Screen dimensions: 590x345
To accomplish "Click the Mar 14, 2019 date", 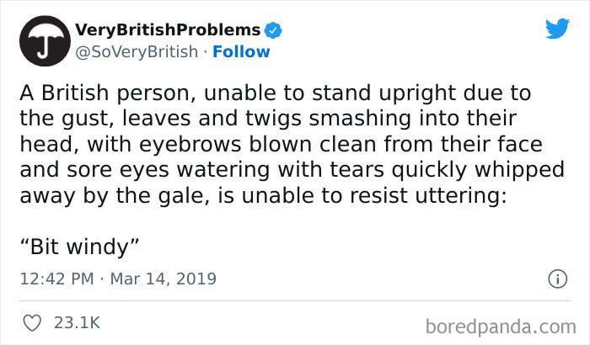I will click(x=164, y=279).
